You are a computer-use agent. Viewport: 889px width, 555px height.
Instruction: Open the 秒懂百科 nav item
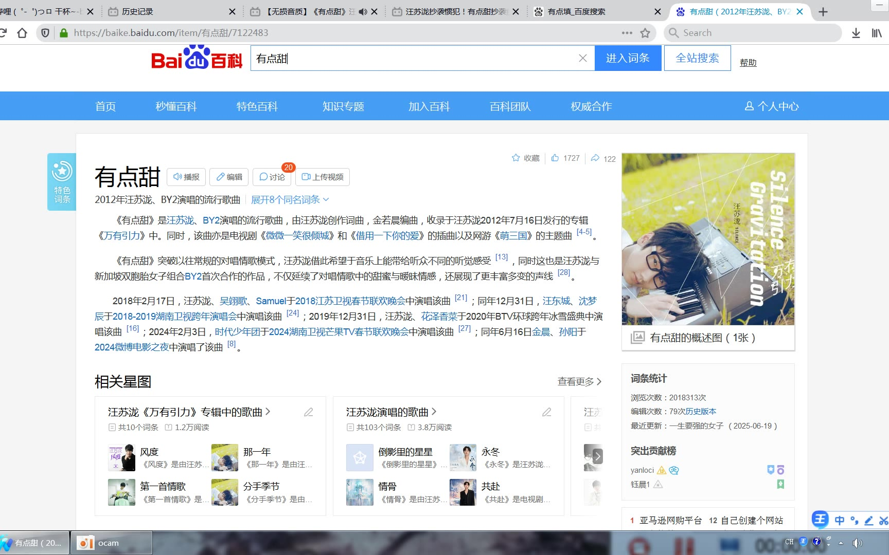[x=176, y=106]
